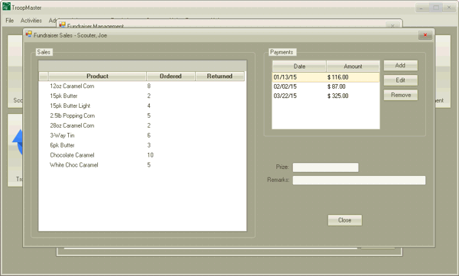Open the File menu

[10, 21]
